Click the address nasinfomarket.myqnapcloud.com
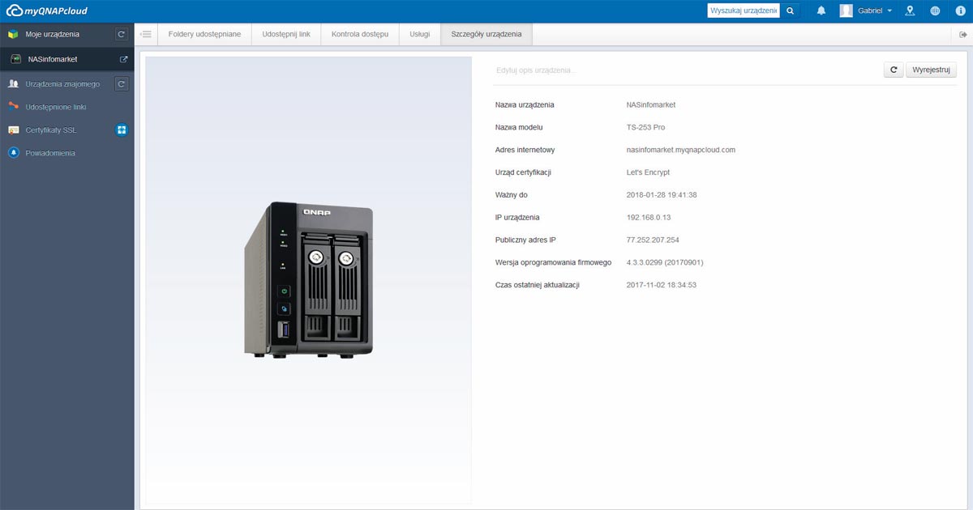Screen dimensions: 973x510 tap(681, 150)
